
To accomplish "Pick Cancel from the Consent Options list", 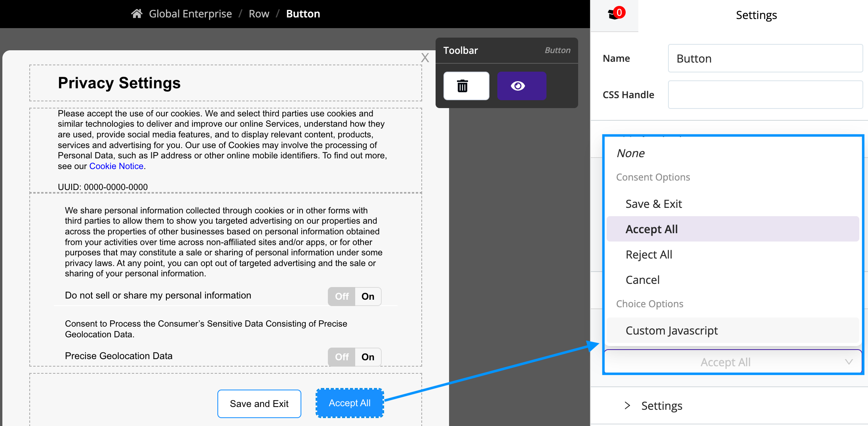I will [x=642, y=280].
